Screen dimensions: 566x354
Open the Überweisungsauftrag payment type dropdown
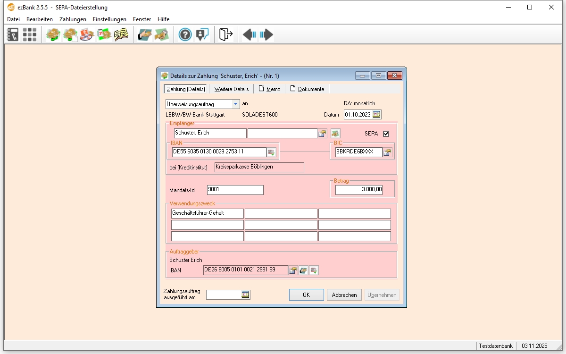[x=235, y=104]
